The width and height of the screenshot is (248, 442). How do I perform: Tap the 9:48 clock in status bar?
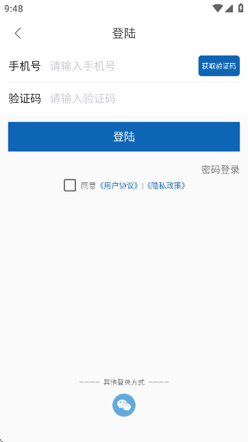[x=14, y=8]
